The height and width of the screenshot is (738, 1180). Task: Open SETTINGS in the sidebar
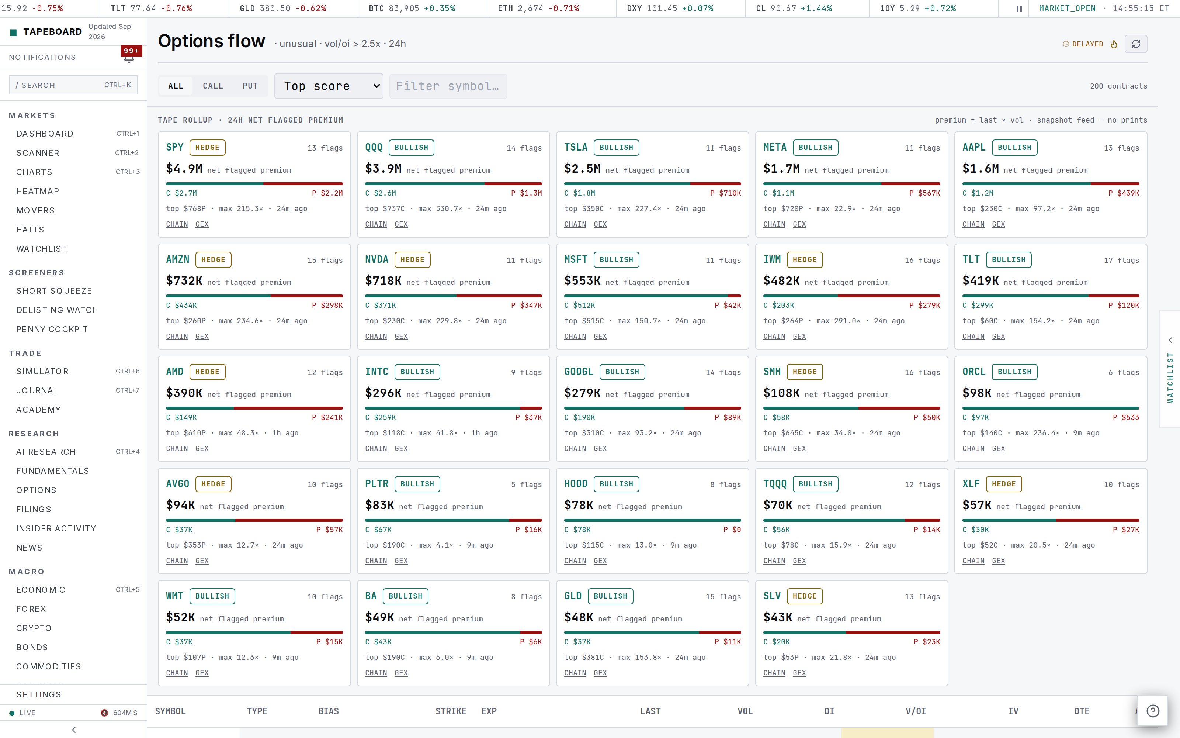click(x=73, y=694)
